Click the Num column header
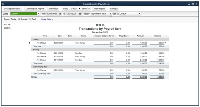200x107 pixels. (70, 36)
